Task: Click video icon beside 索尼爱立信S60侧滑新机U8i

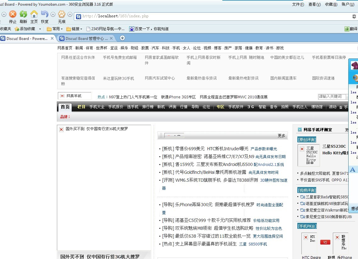Action: [x=302, y=217]
